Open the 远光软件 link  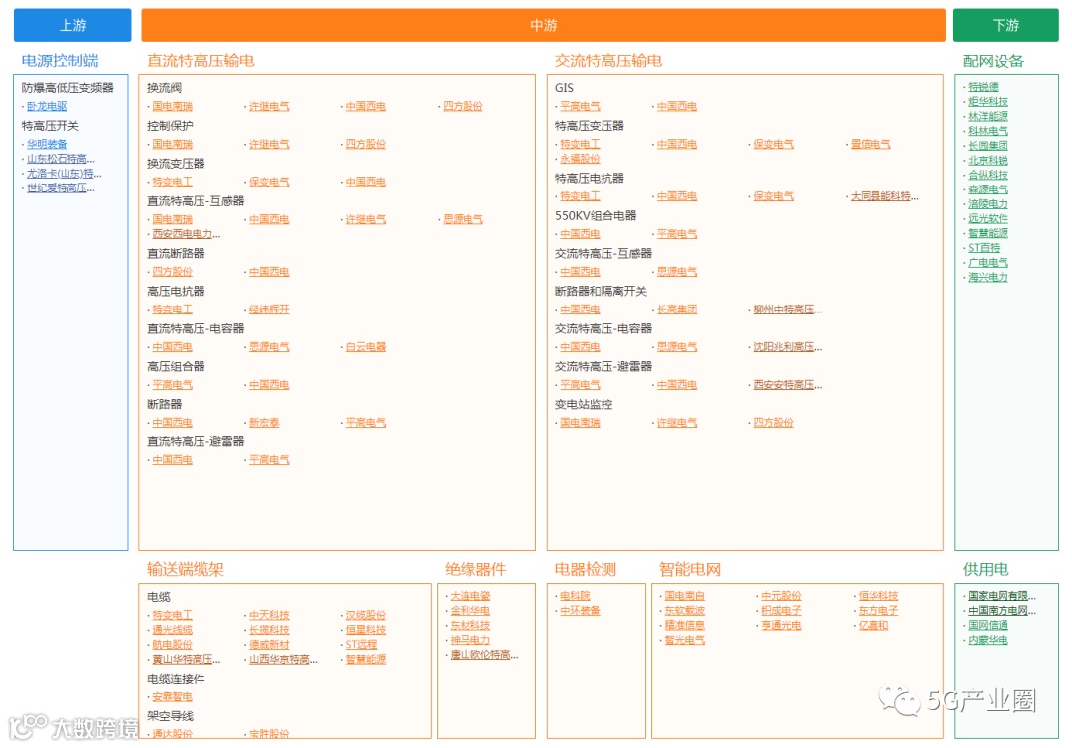988,218
